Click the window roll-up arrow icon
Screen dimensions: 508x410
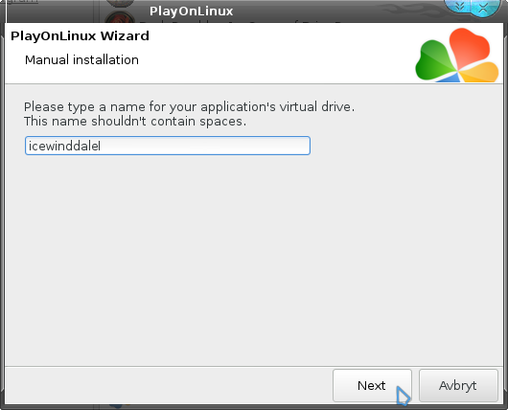point(459,7)
